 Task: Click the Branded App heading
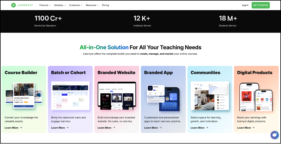tap(158, 73)
